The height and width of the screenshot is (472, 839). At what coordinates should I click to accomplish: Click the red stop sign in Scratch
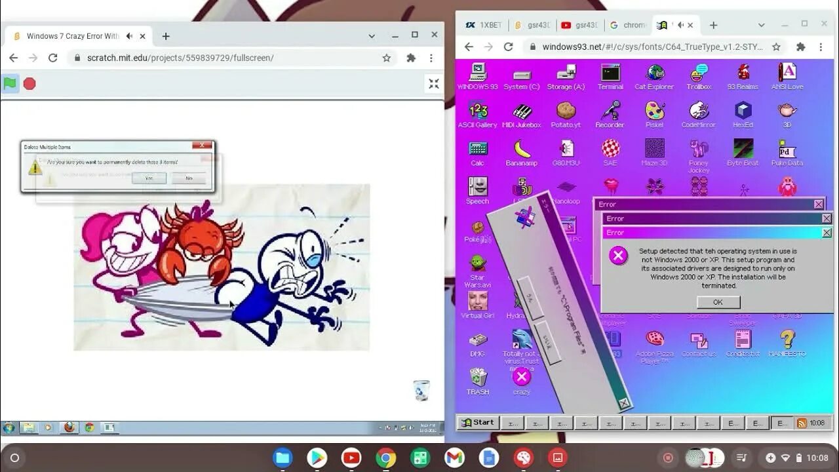coord(29,83)
